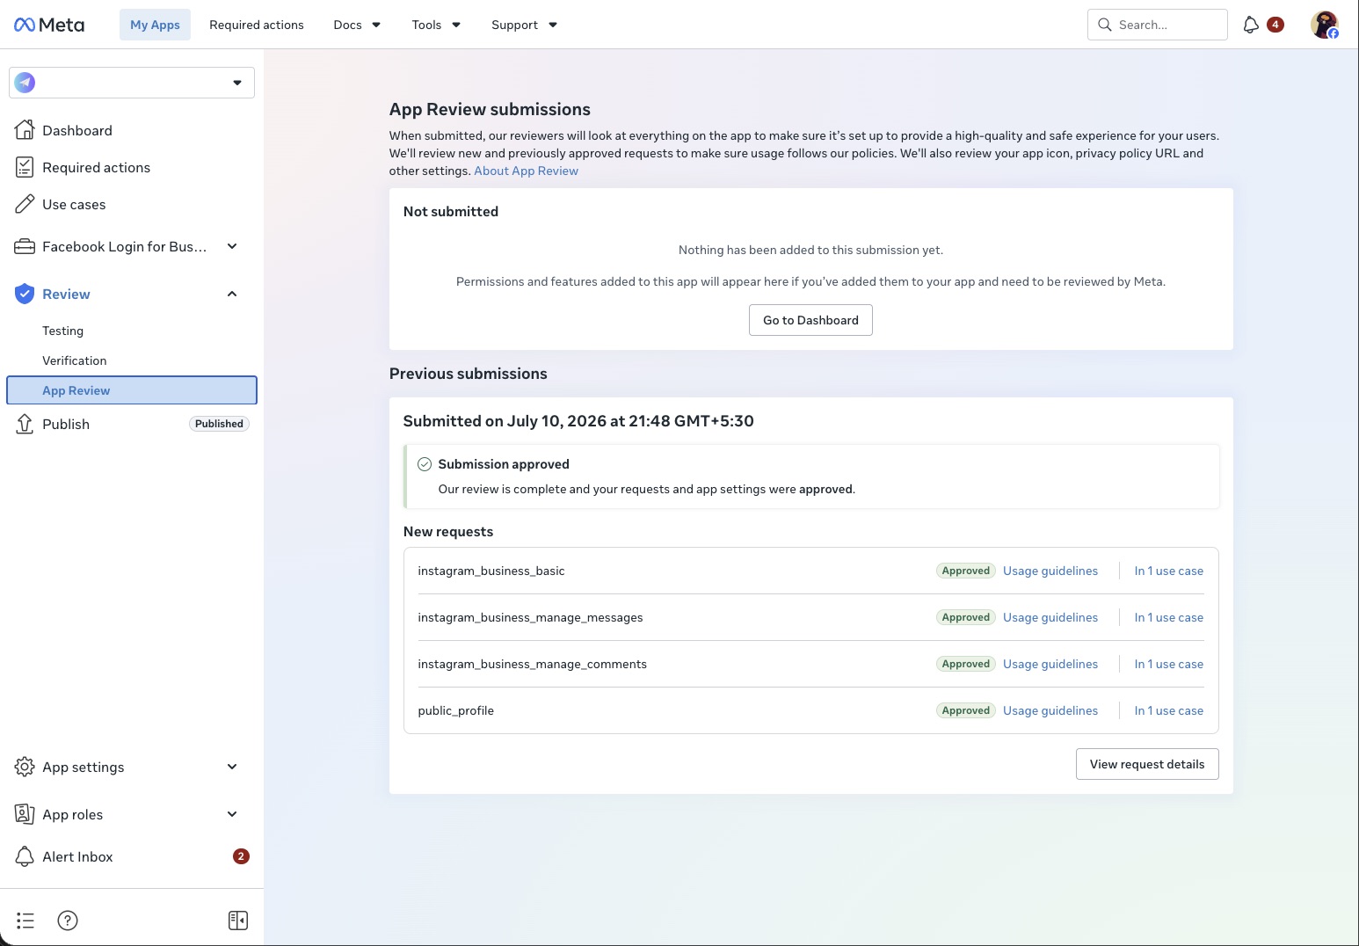1359x946 pixels.
Task: Click the instagram_business_manage_comments permission name
Action: pos(532,664)
